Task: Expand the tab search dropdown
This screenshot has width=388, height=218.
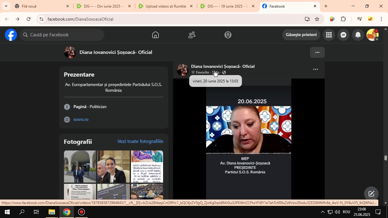Action: (5, 6)
